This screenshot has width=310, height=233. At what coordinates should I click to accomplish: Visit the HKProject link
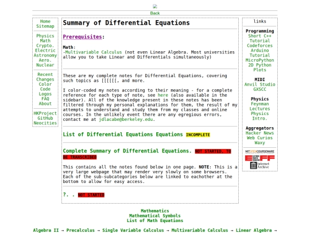45,113
